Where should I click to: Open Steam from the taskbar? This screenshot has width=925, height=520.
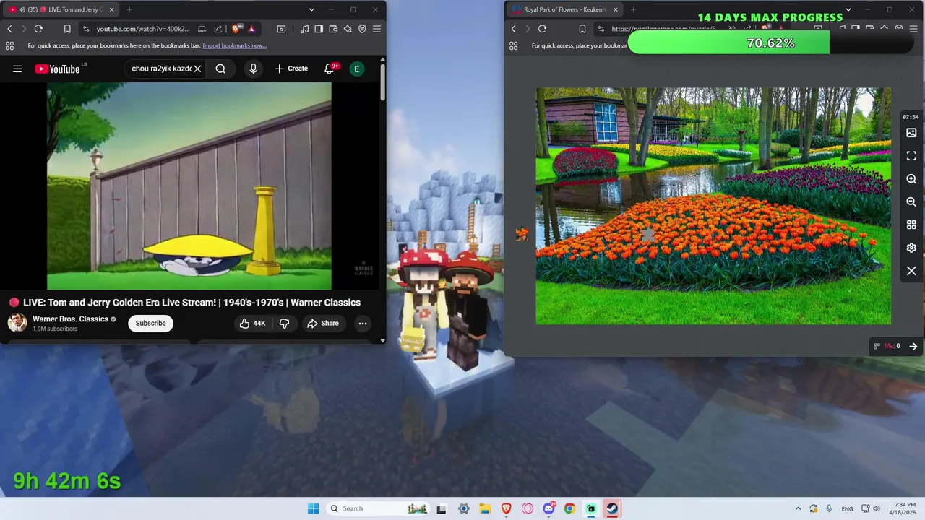click(x=612, y=508)
